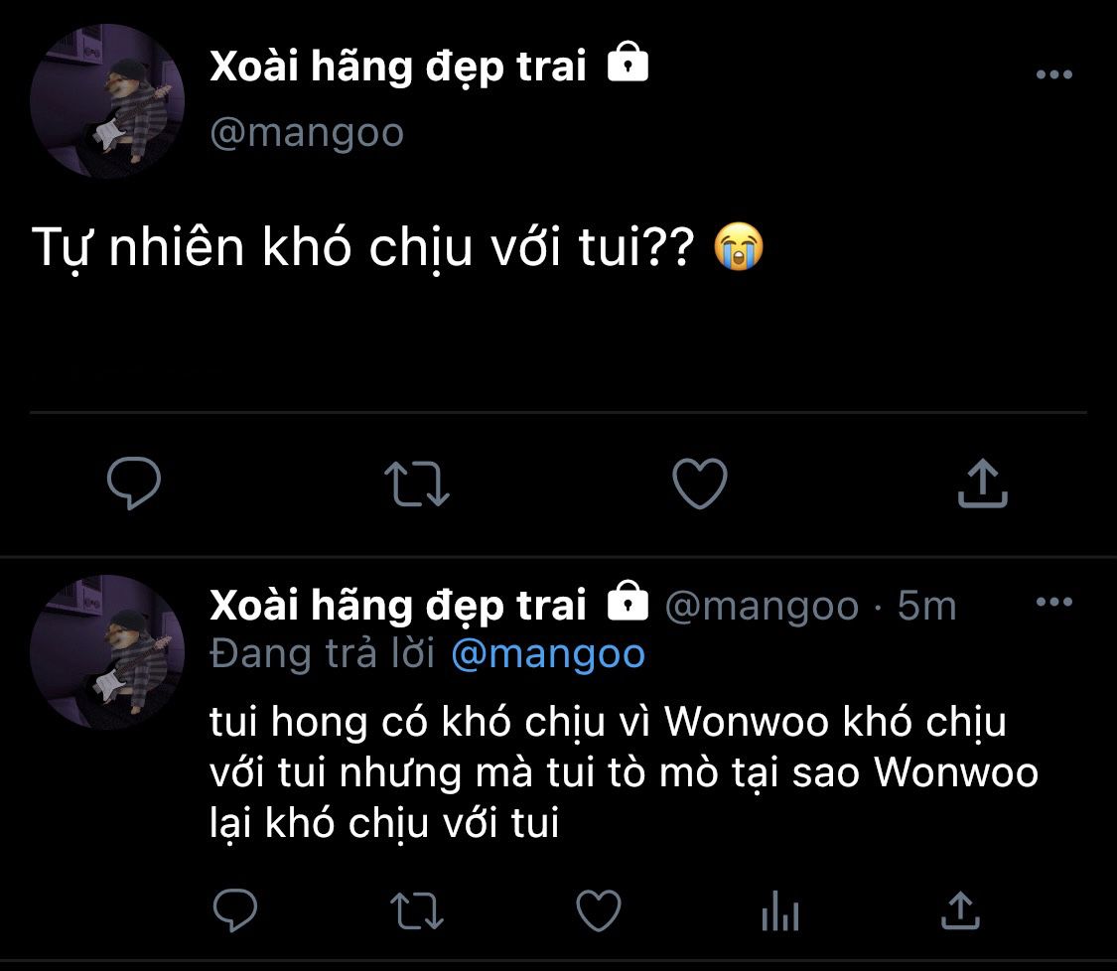The height and width of the screenshot is (971, 1117).
Task: Open reply tweet profile avatar
Action: click(x=107, y=652)
